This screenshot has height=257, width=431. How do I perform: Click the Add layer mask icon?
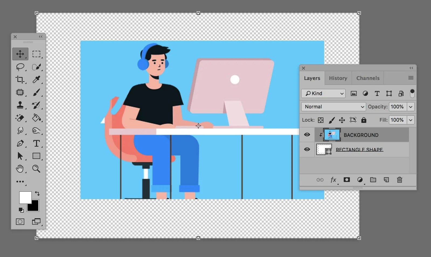(347, 180)
